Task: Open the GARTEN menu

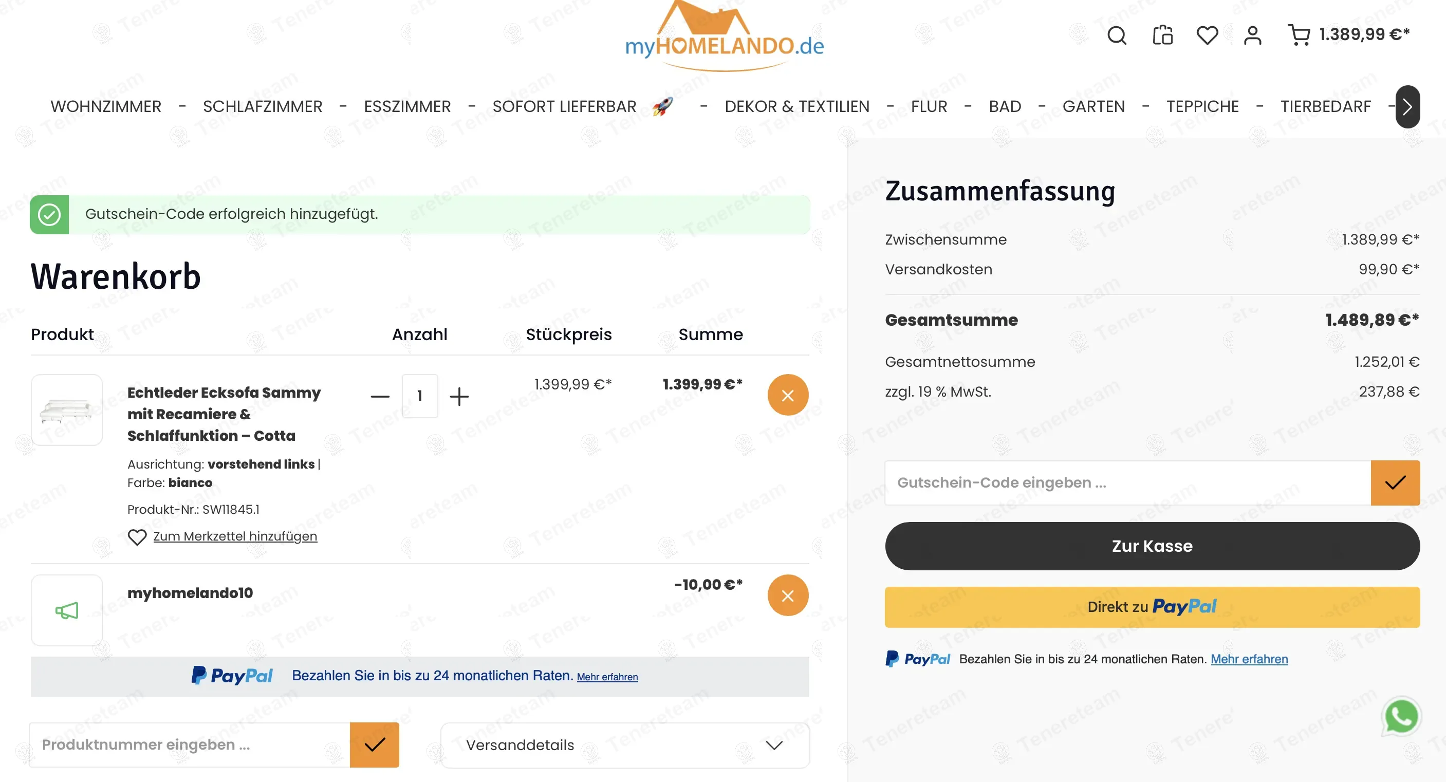Action: pyautogui.click(x=1093, y=107)
